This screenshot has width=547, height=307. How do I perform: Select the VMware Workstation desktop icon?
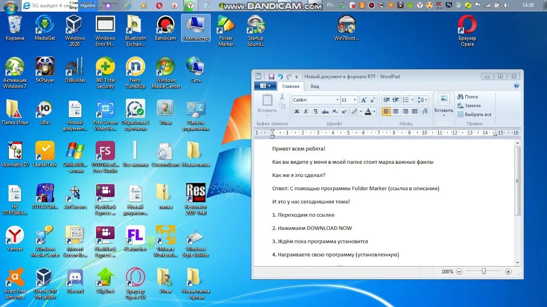point(165,241)
